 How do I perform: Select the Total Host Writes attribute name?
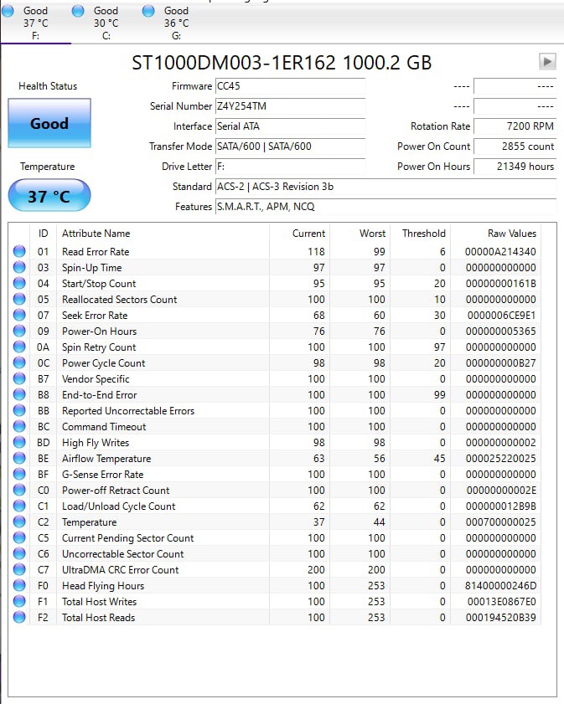point(100,601)
